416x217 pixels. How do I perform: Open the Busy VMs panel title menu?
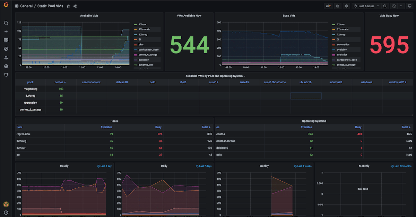click(289, 16)
